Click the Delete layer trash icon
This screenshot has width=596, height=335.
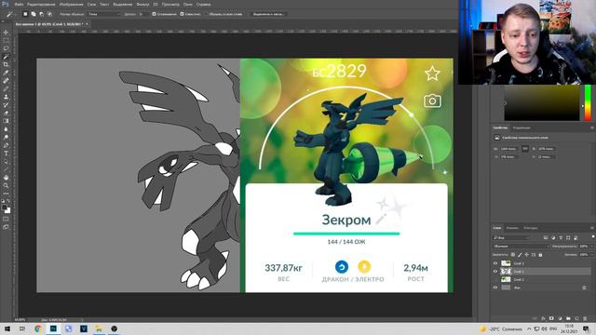(585, 318)
